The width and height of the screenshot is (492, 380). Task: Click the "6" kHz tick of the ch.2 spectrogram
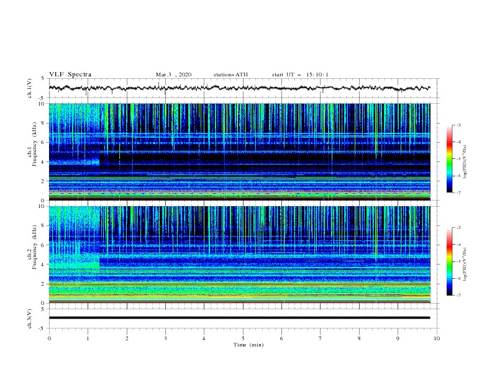tap(43, 245)
